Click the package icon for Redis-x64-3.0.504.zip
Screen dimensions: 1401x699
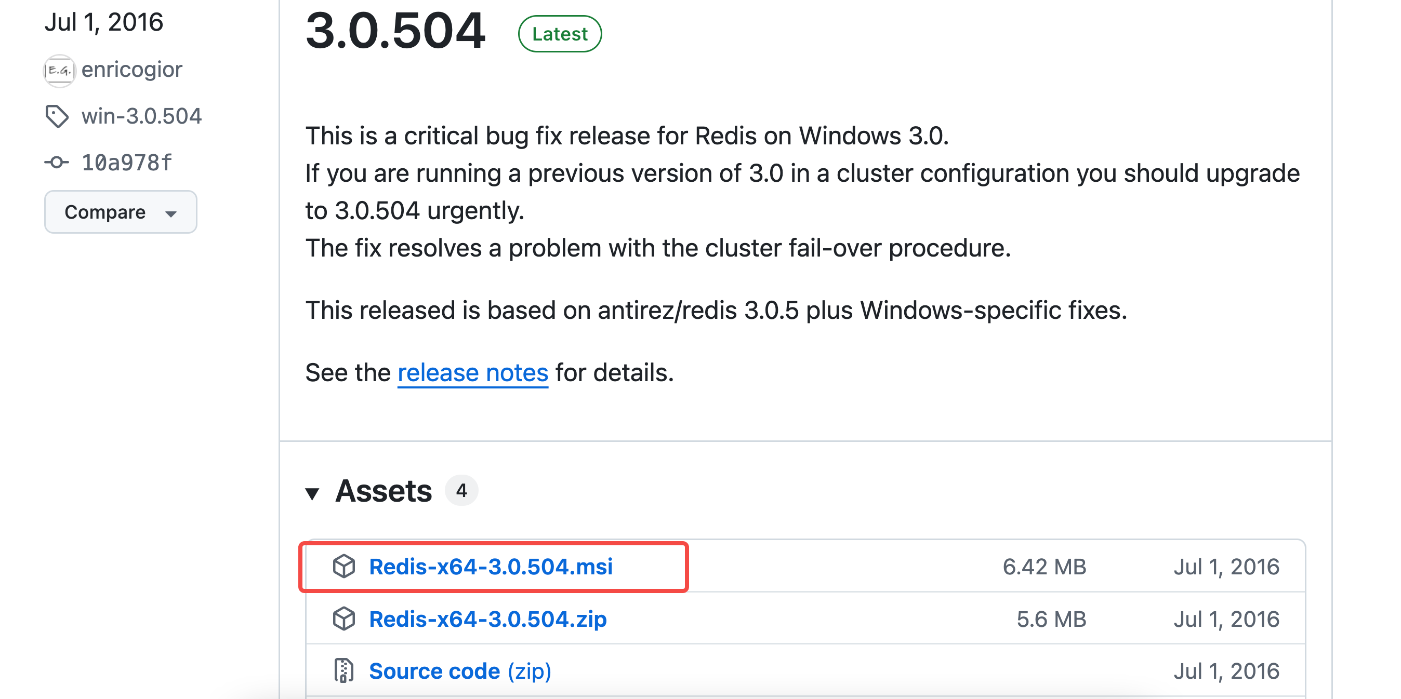pos(343,619)
